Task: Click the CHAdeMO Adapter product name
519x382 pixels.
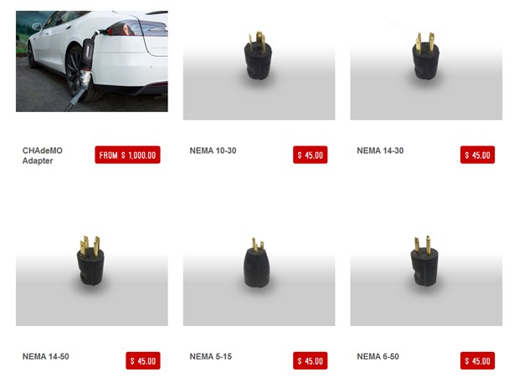Action: pyautogui.click(x=43, y=155)
